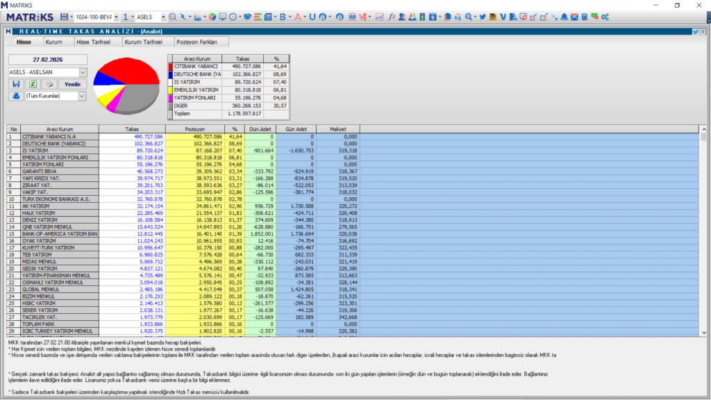
Task: Export the table with the Excel icon
Action: [32, 84]
